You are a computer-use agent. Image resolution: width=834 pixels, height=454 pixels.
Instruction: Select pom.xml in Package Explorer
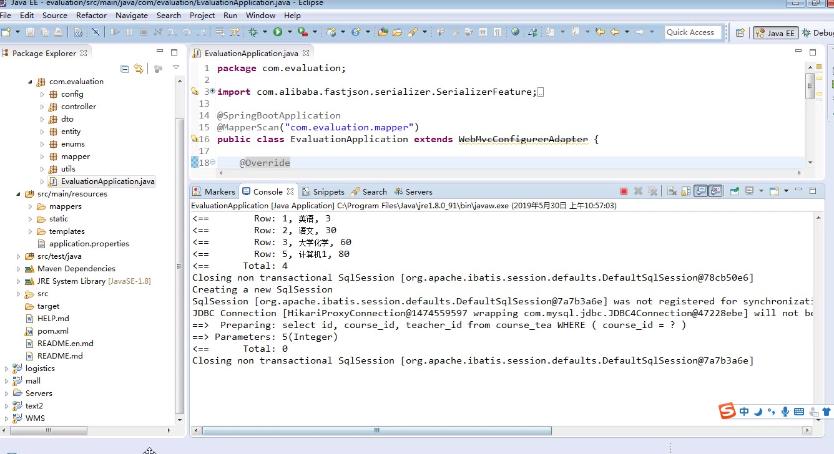pos(52,331)
